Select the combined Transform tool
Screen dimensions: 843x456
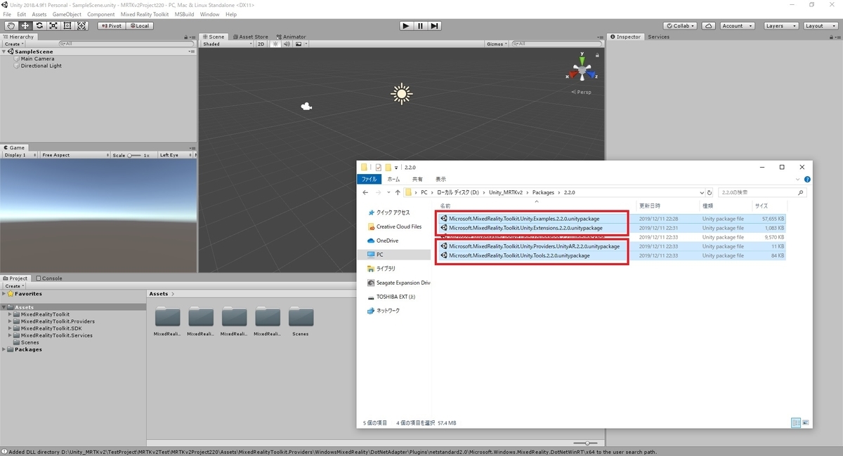(x=81, y=25)
